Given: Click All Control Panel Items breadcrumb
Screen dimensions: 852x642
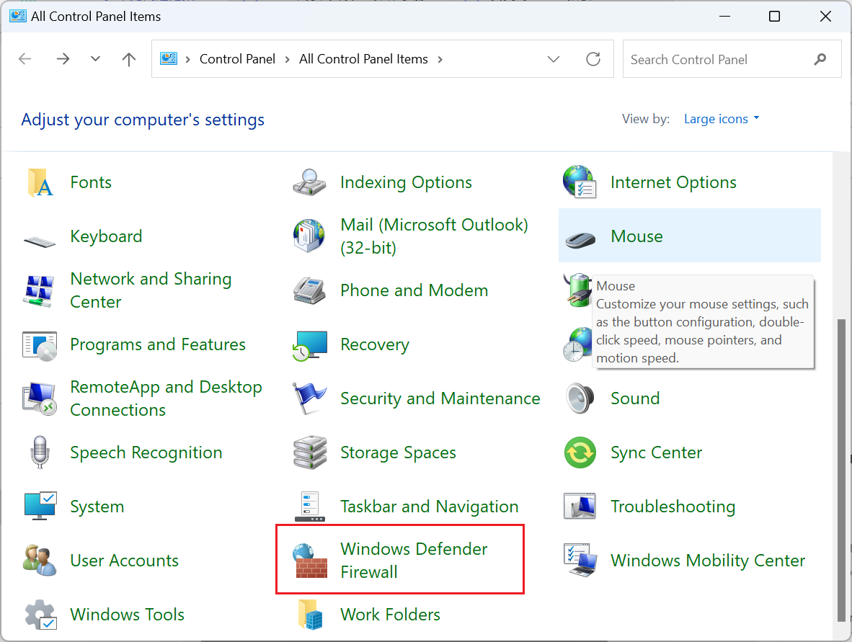Looking at the screenshot, I should (363, 59).
